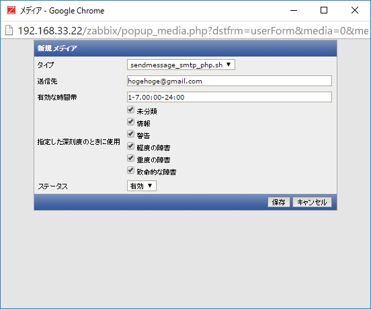Image resolution: width=371 pixels, height=309 pixels.
Task: Toggle the 致命的な障害 checkbox
Action: pyautogui.click(x=130, y=170)
